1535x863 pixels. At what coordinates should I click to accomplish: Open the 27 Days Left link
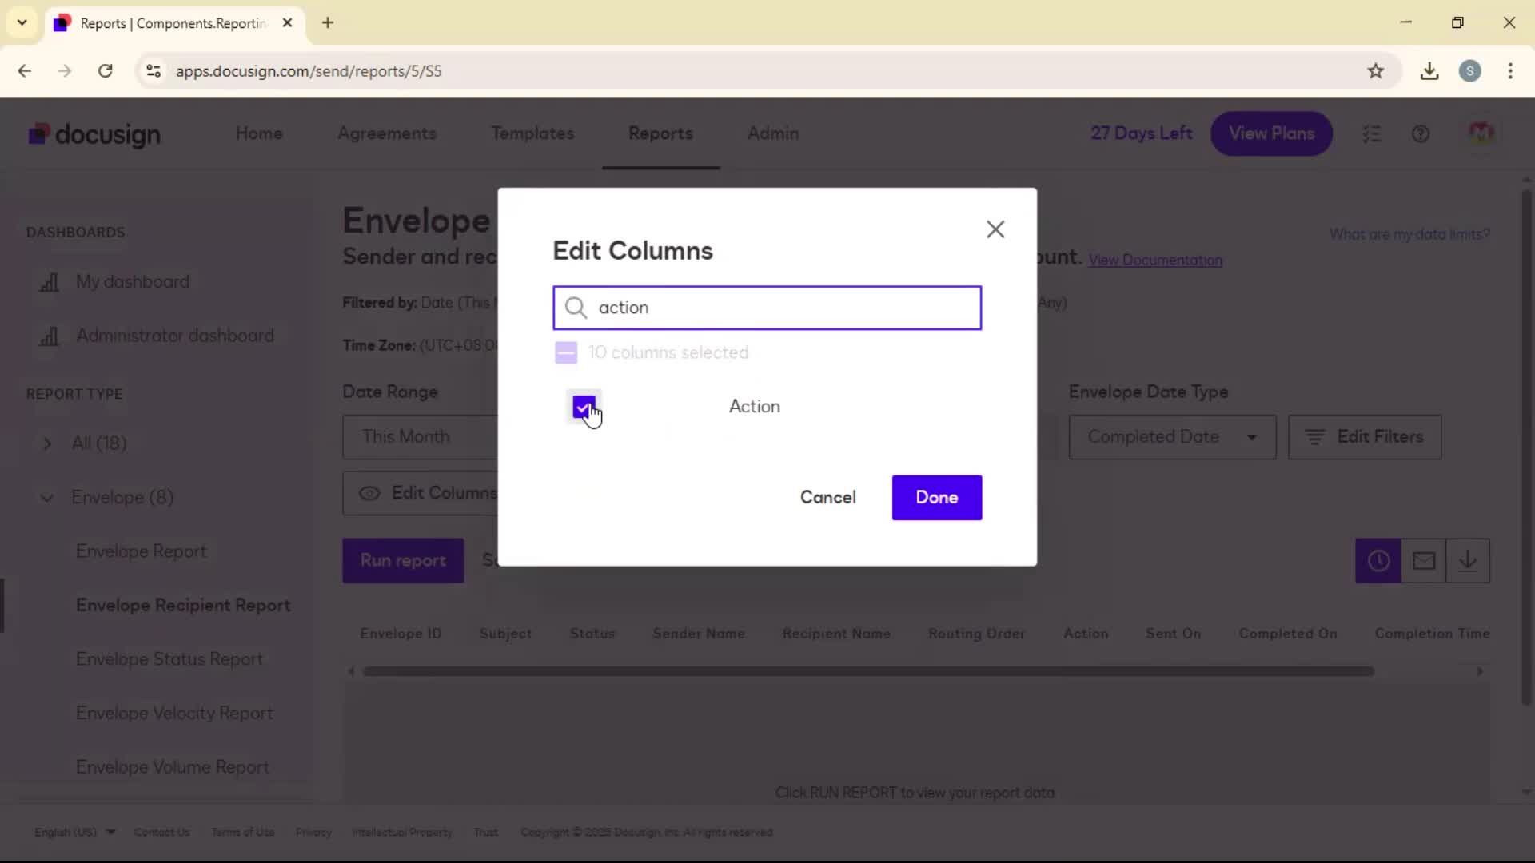click(1141, 133)
